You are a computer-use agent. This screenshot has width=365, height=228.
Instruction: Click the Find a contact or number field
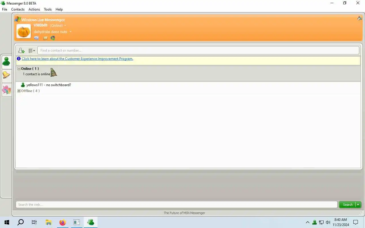(x=198, y=50)
